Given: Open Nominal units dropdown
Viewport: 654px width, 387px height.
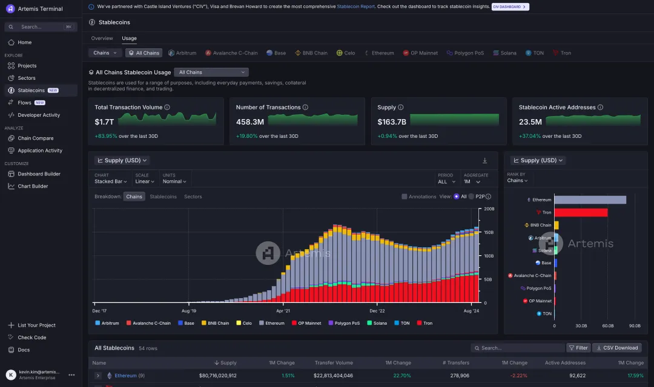Looking at the screenshot, I should point(174,181).
